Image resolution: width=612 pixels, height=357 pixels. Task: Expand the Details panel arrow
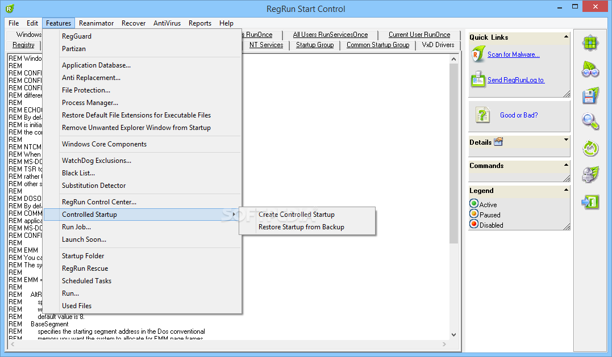566,140
